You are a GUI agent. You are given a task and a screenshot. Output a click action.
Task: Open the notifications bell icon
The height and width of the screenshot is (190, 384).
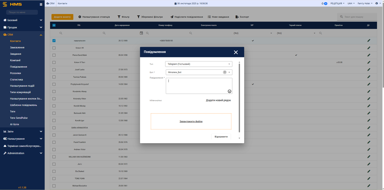point(323,4)
